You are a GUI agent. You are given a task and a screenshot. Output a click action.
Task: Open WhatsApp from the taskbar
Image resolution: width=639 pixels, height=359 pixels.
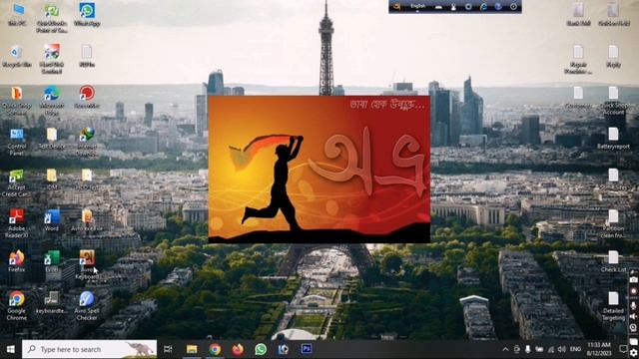(x=261, y=349)
